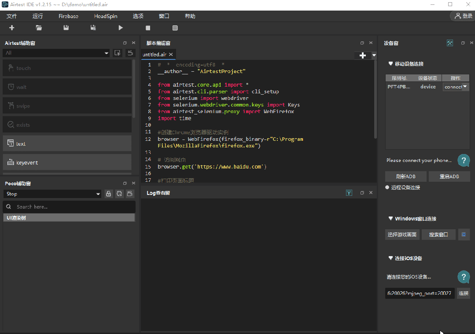Select the UI渲染树 tree root
Viewport: 475px width, 334px height.
(x=69, y=218)
